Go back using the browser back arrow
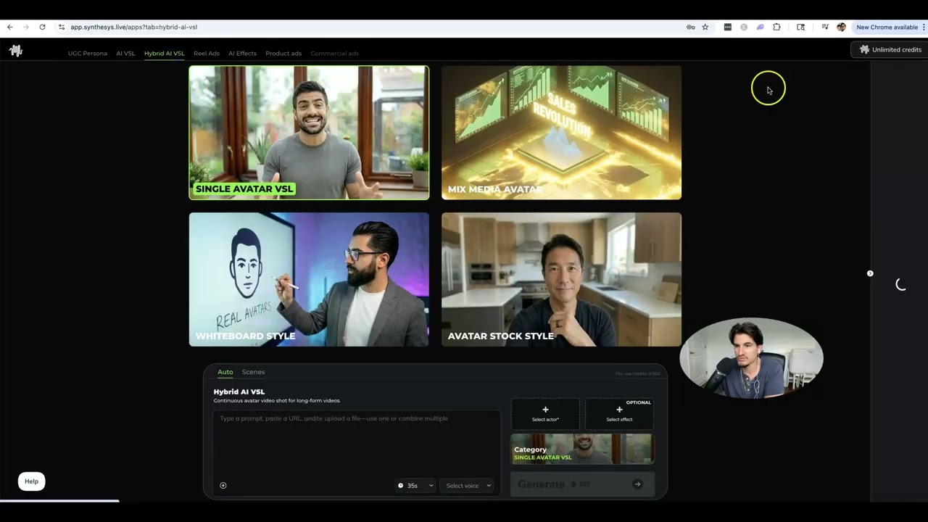This screenshot has height=522, width=928. pyautogui.click(x=10, y=27)
